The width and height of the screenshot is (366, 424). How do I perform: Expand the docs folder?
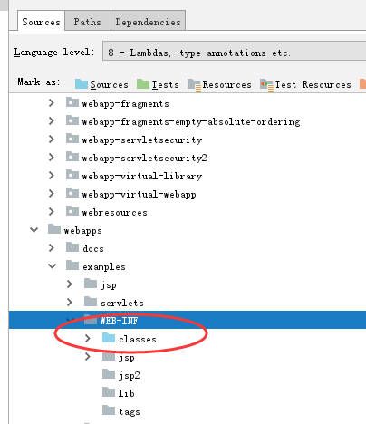click(x=52, y=248)
